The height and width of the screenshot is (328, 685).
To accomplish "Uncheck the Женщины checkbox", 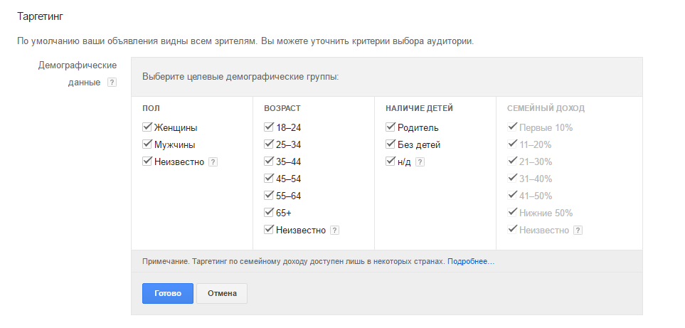I will [x=147, y=127].
